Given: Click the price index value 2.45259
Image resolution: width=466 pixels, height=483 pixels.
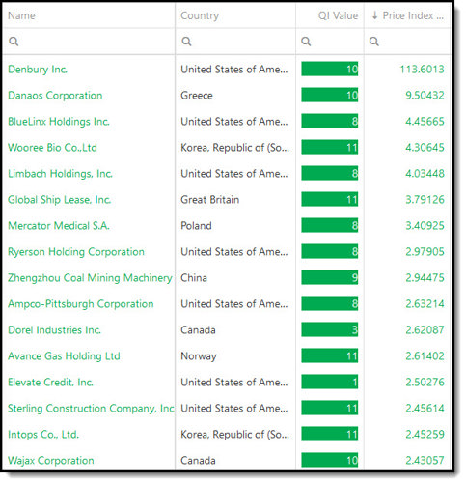Looking at the screenshot, I should [425, 435].
